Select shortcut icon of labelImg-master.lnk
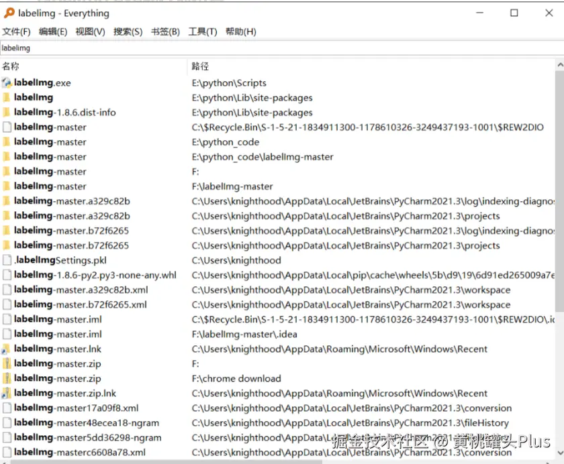This screenshot has height=464, width=564. (x=7, y=349)
